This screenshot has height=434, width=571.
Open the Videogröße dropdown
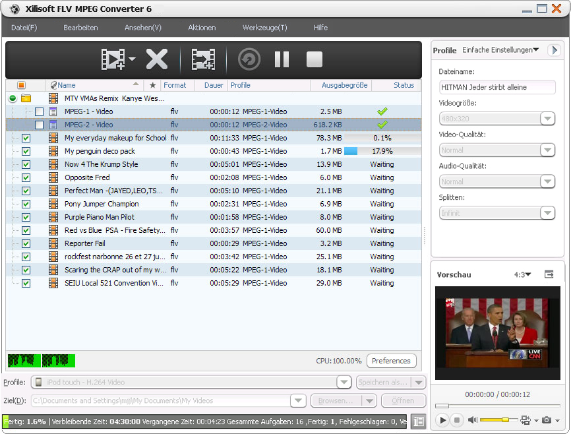pos(548,119)
